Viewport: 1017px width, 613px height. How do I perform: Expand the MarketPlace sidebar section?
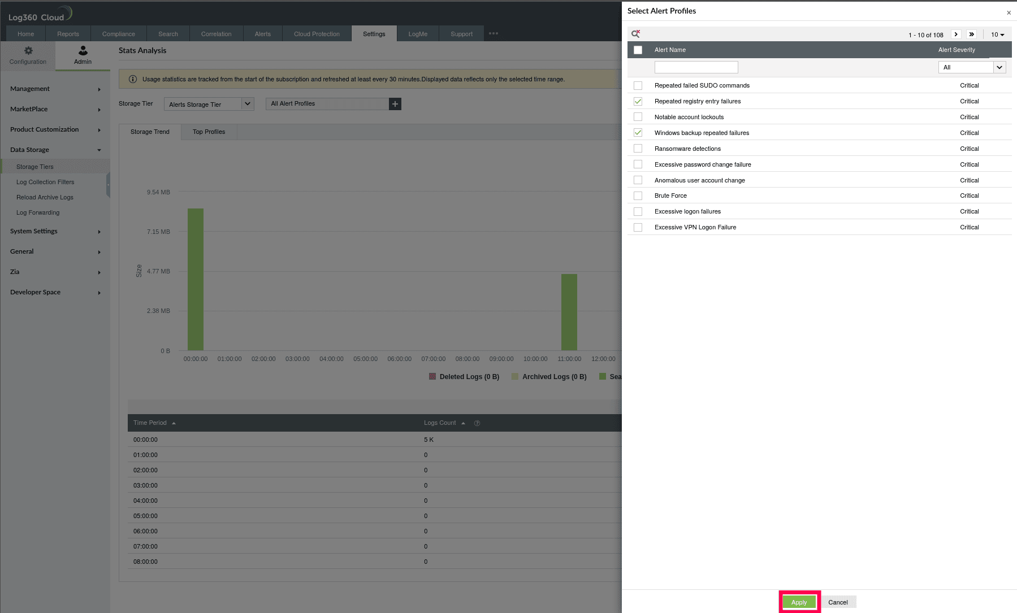click(55, 109)
